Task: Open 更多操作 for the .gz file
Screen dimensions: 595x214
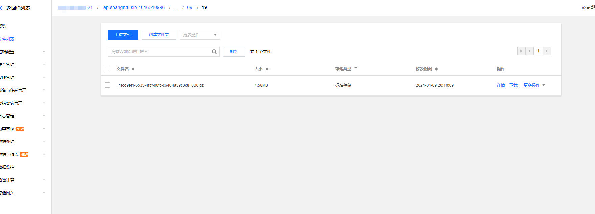Action: click(534, 85)
